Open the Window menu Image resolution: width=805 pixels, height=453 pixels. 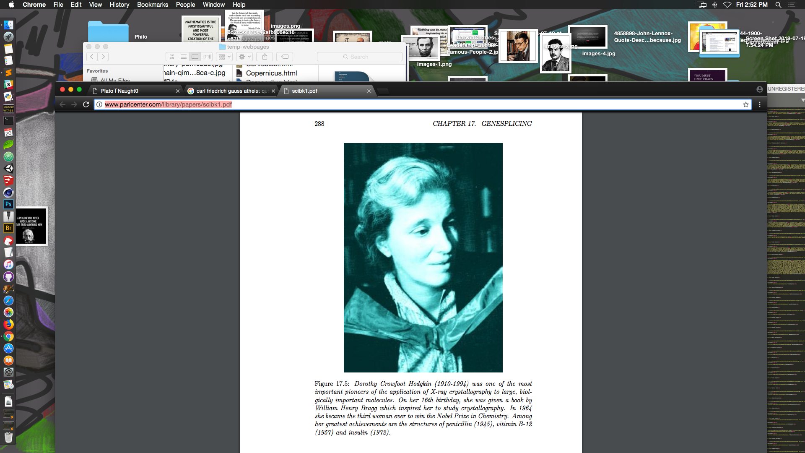pos(213,5)
